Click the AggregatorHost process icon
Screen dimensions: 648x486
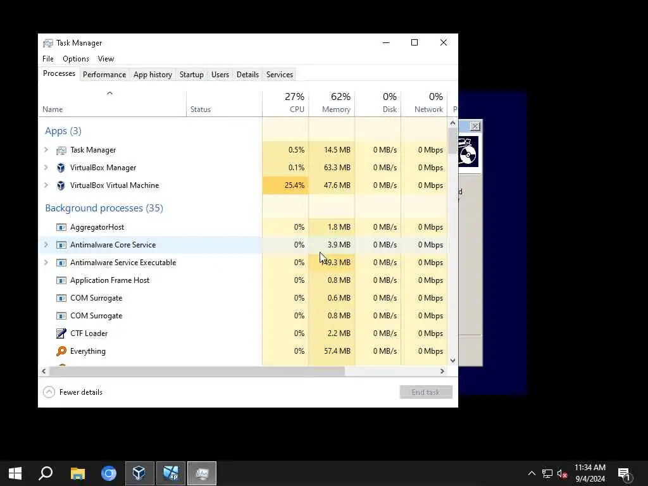pos(61,227)
